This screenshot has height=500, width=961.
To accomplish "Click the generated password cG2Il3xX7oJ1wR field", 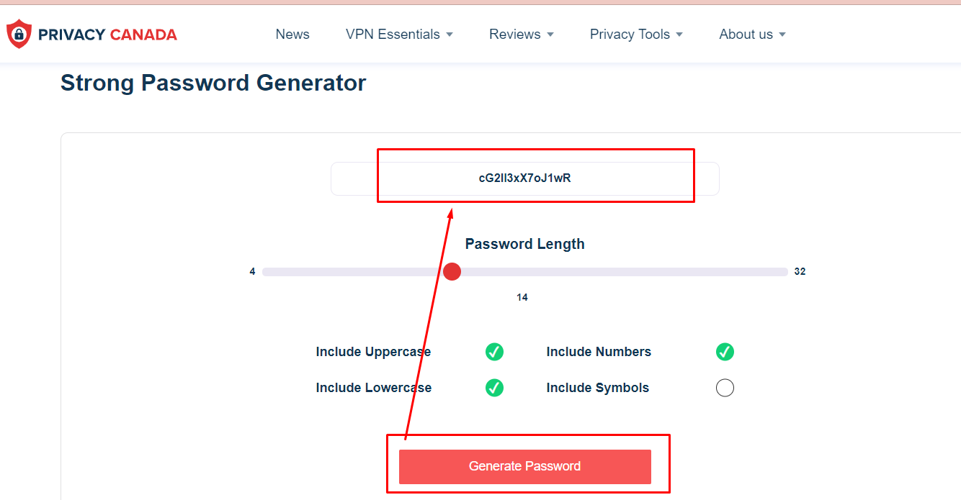I will pos(524,178).
